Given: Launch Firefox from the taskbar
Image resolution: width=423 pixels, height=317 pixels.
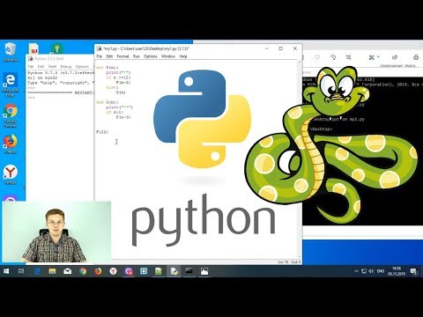Looking at the screenshot, I should (98, 271).
